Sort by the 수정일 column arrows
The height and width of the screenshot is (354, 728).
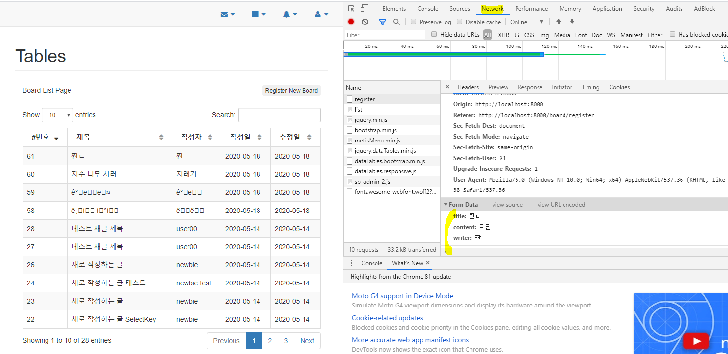pos(309,137)
